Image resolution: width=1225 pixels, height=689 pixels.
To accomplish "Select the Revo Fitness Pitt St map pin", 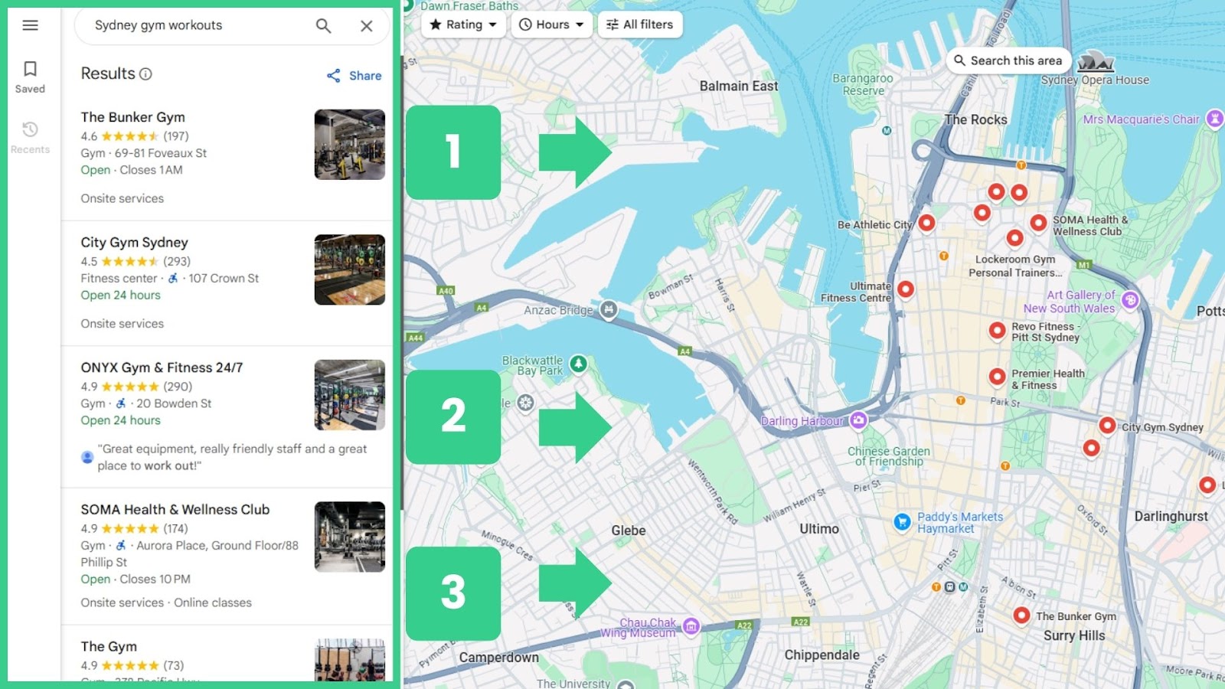I will click(997, 330).
